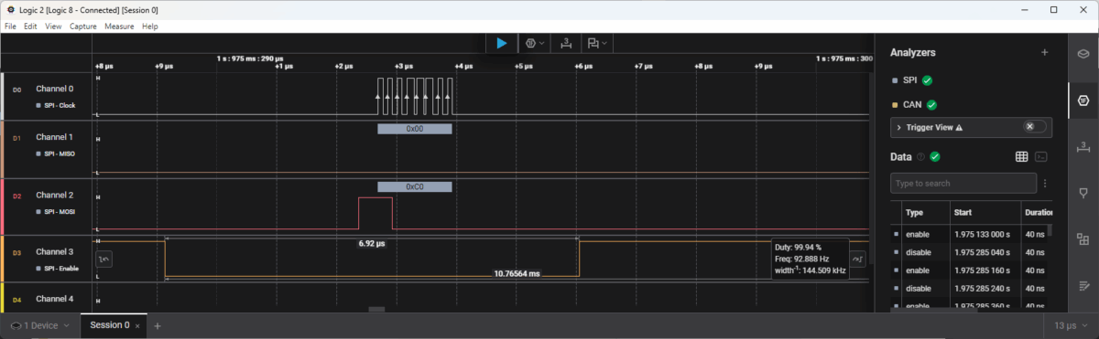Open the Help menu
Screen dimensions: 1099x339
[x=150, y=26]
